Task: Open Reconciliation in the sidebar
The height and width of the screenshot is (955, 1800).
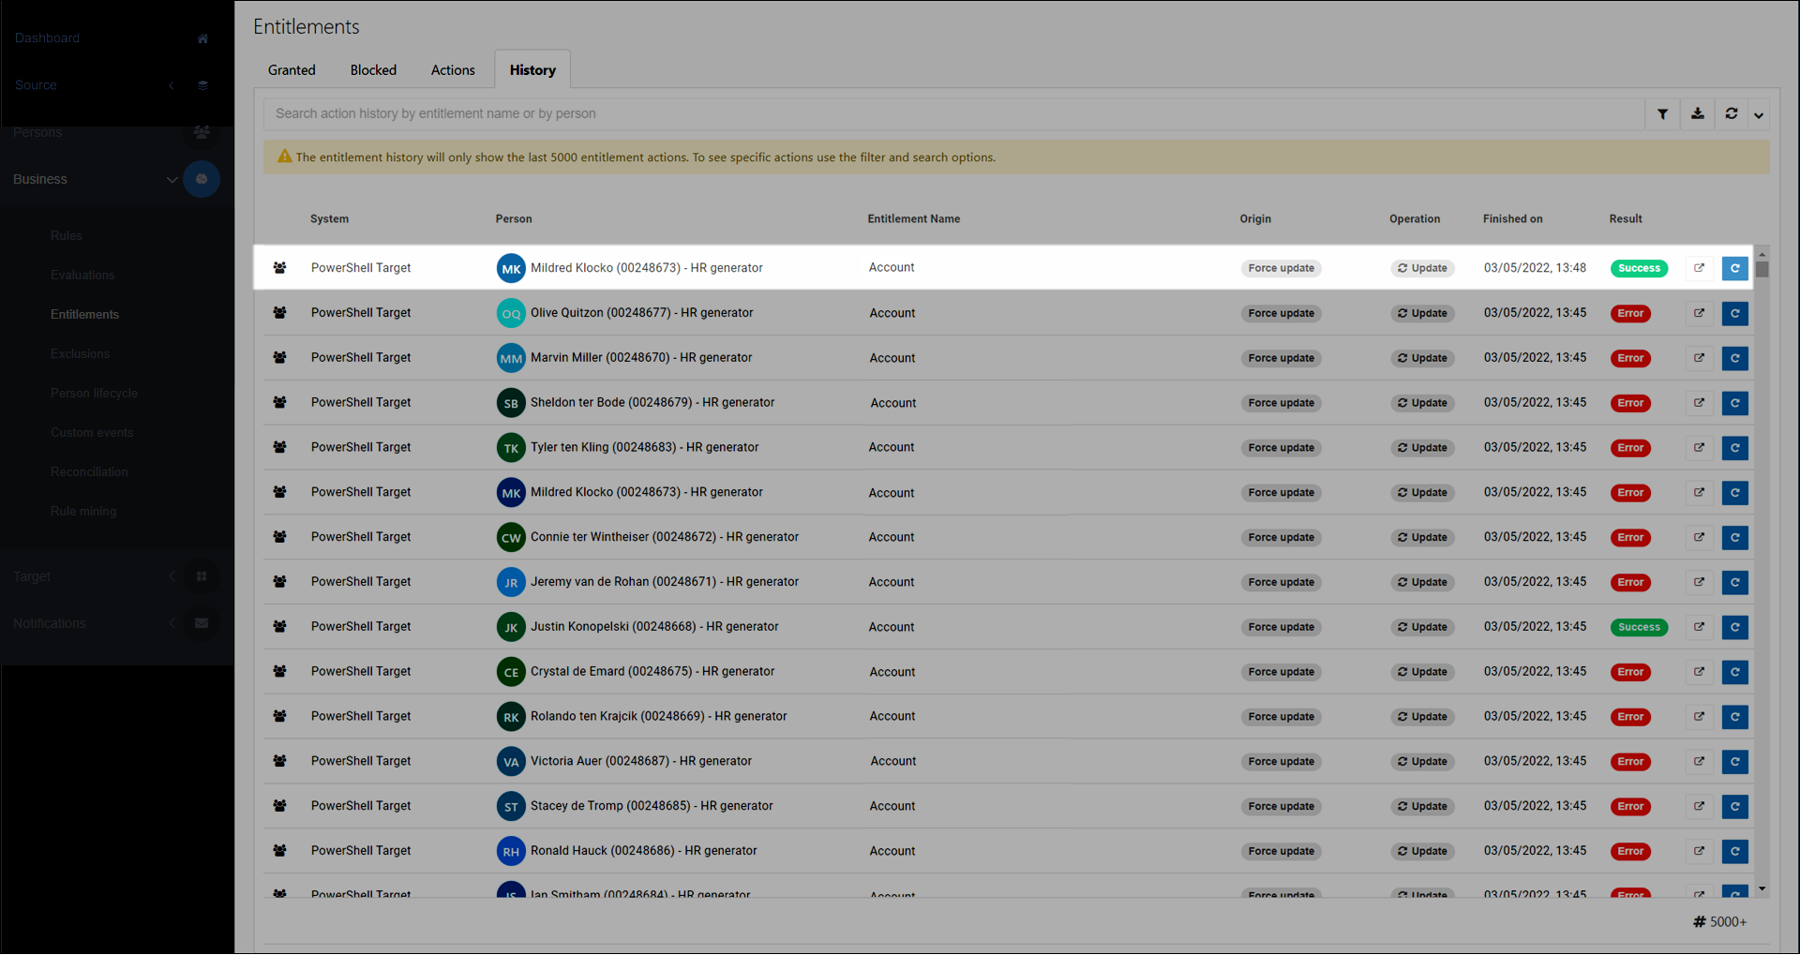Action: click(89, 472)
